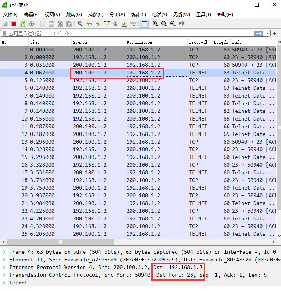Click the horizontal scrollbar right arrow

pos(273,242)
